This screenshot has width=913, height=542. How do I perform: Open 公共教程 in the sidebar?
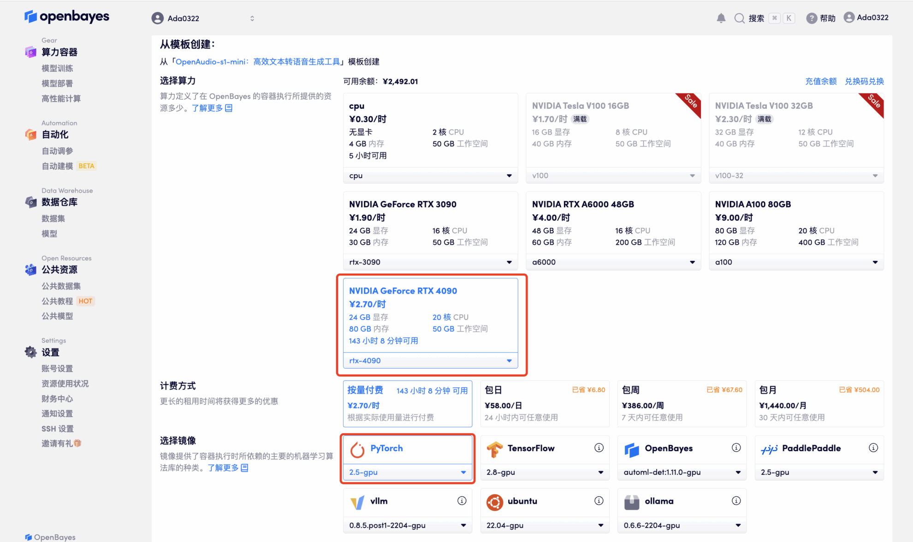(57, 301)
